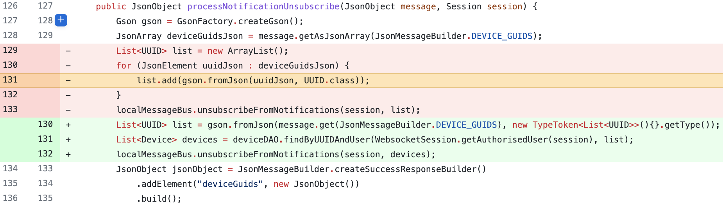Select old line number 132
723x204 pixels.
(x=10, y=95)
